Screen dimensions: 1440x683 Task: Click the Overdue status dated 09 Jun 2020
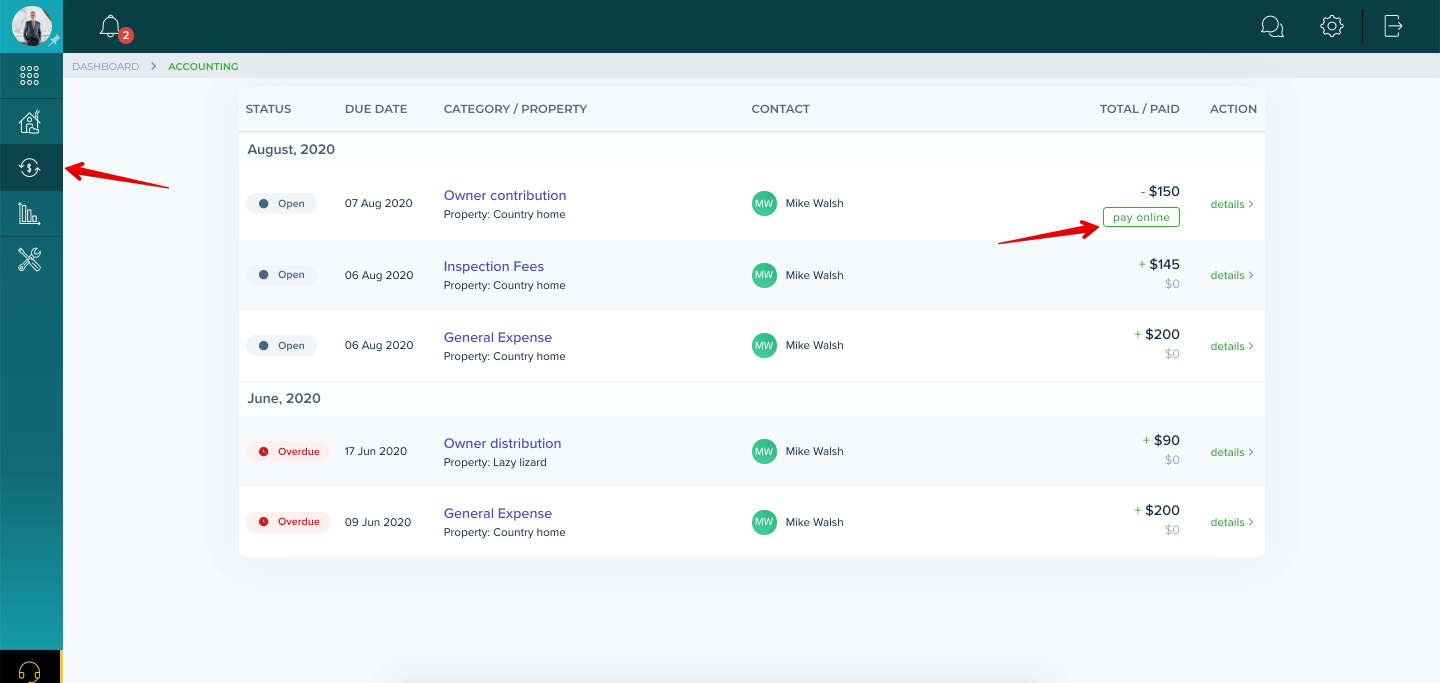[x=288, y=521]
